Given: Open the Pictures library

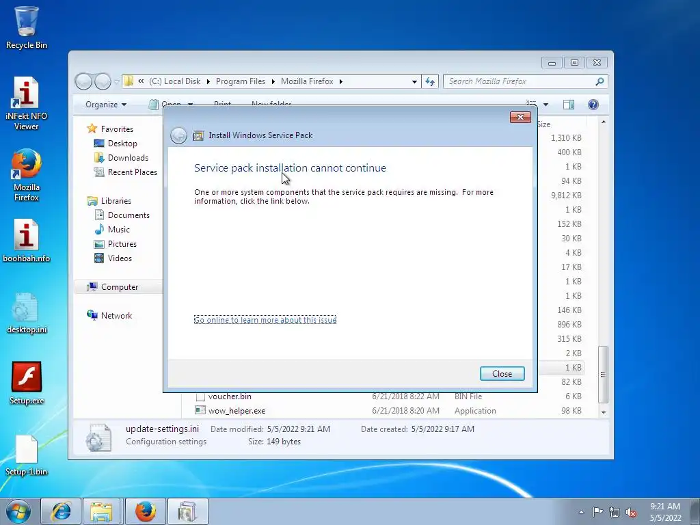Looking at the screenshot, I should pos(122,244).
